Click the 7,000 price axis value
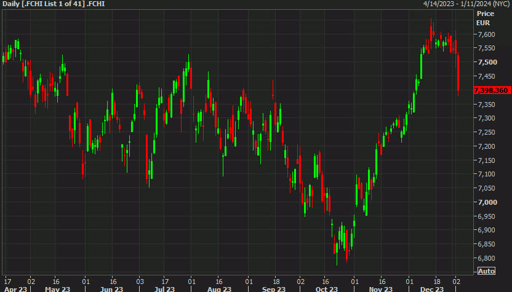The height and width of the screenshot is (292, 512). [x=487, y=202]
